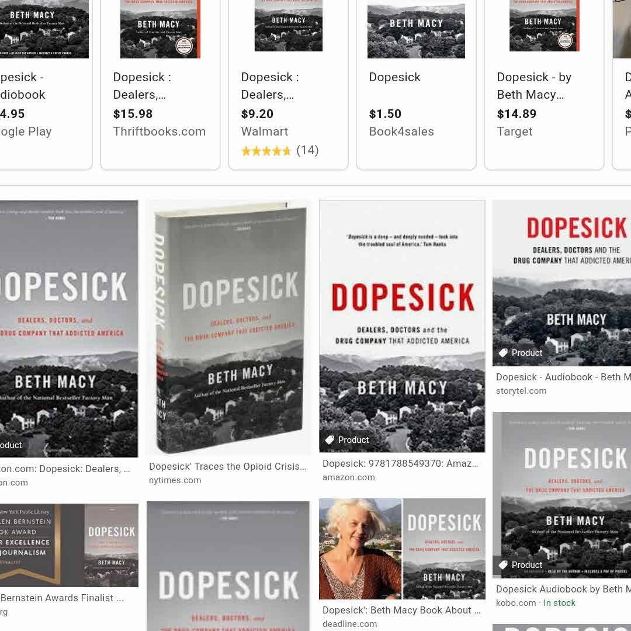Select the Storytel Dopesick audiobook cover image
This screenshot has width=631, height=631.
[562, 283]
